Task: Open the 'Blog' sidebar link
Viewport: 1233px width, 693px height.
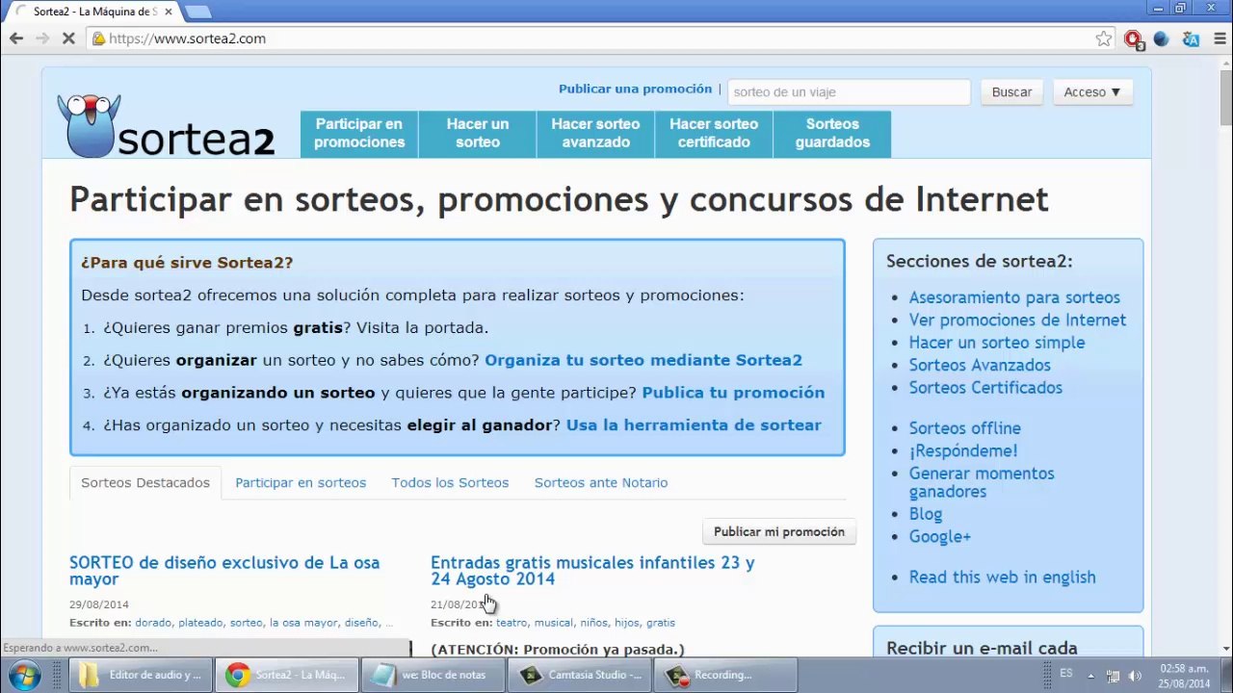Action: tap(926, 514)
